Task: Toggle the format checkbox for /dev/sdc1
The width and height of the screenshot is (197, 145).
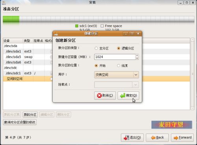Action: (x=51, y=74)
